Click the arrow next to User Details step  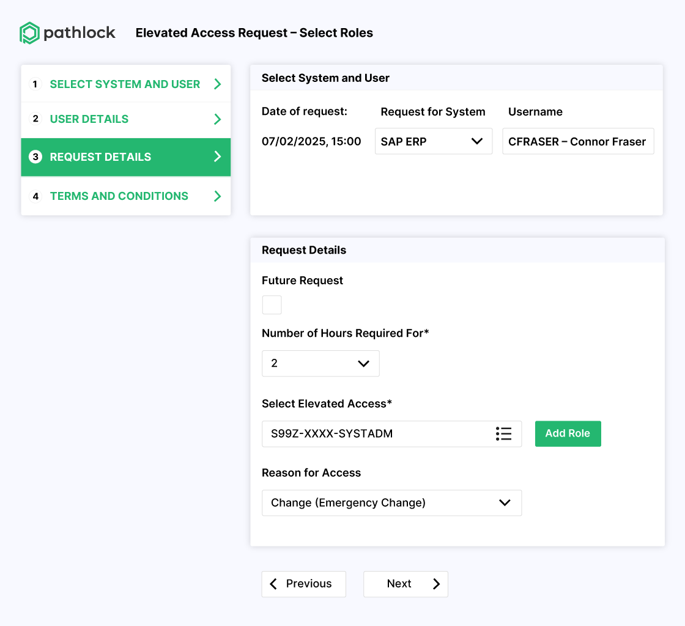coord(217,119)
